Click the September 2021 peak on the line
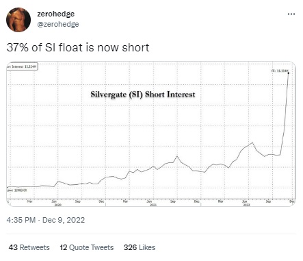Image resolution: width=303 pixels, height=261 pixels. pos(177,156)
